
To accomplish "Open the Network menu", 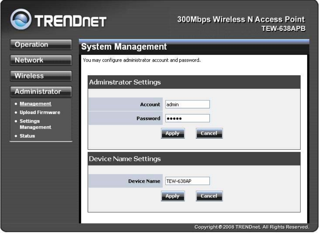I will [41, 60].
